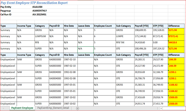Select the Payroll [YTD] value 175,144.82
This screenshot has width=186, height=111.
click(143, 38)
